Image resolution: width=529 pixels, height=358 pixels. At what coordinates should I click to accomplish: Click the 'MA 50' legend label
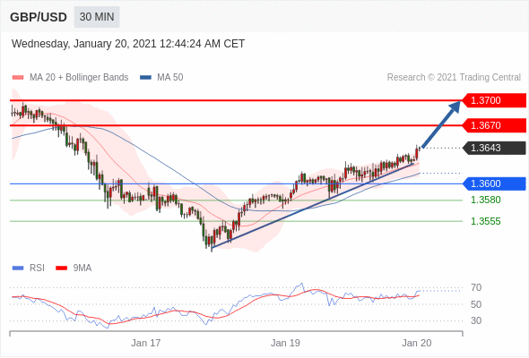click(x=170, y=78)
